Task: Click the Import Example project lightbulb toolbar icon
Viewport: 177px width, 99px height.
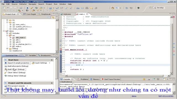Action: tap(27, 8)
